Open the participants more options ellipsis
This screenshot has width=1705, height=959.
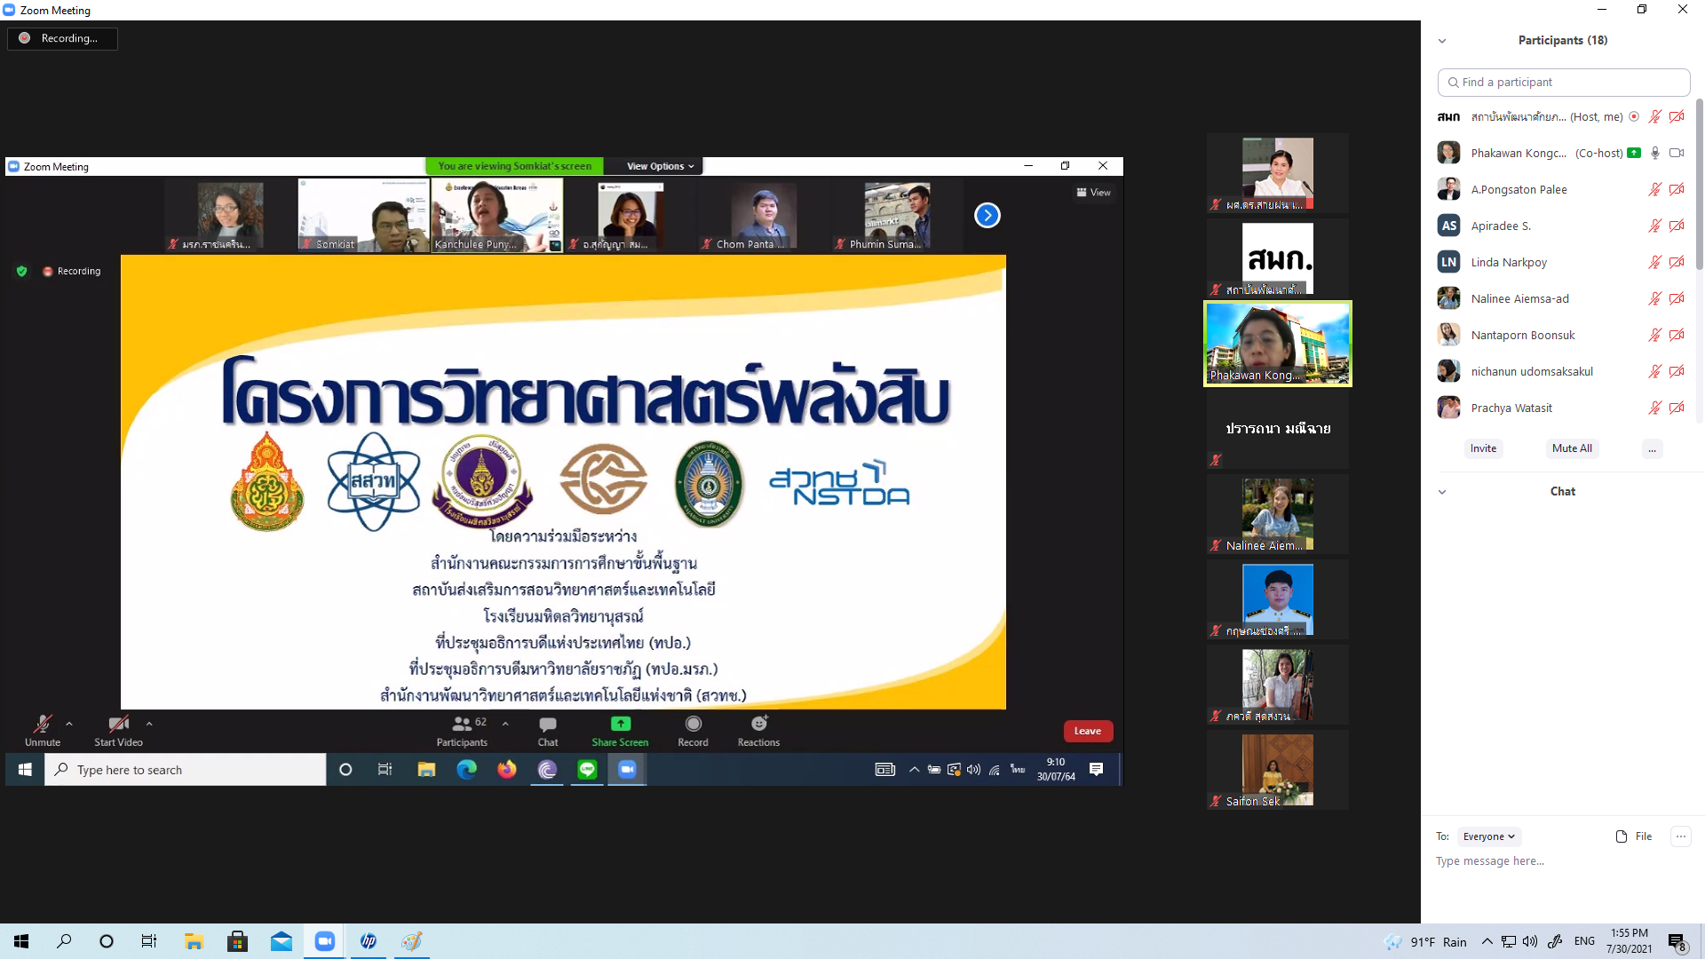[x=1652, y=449]
